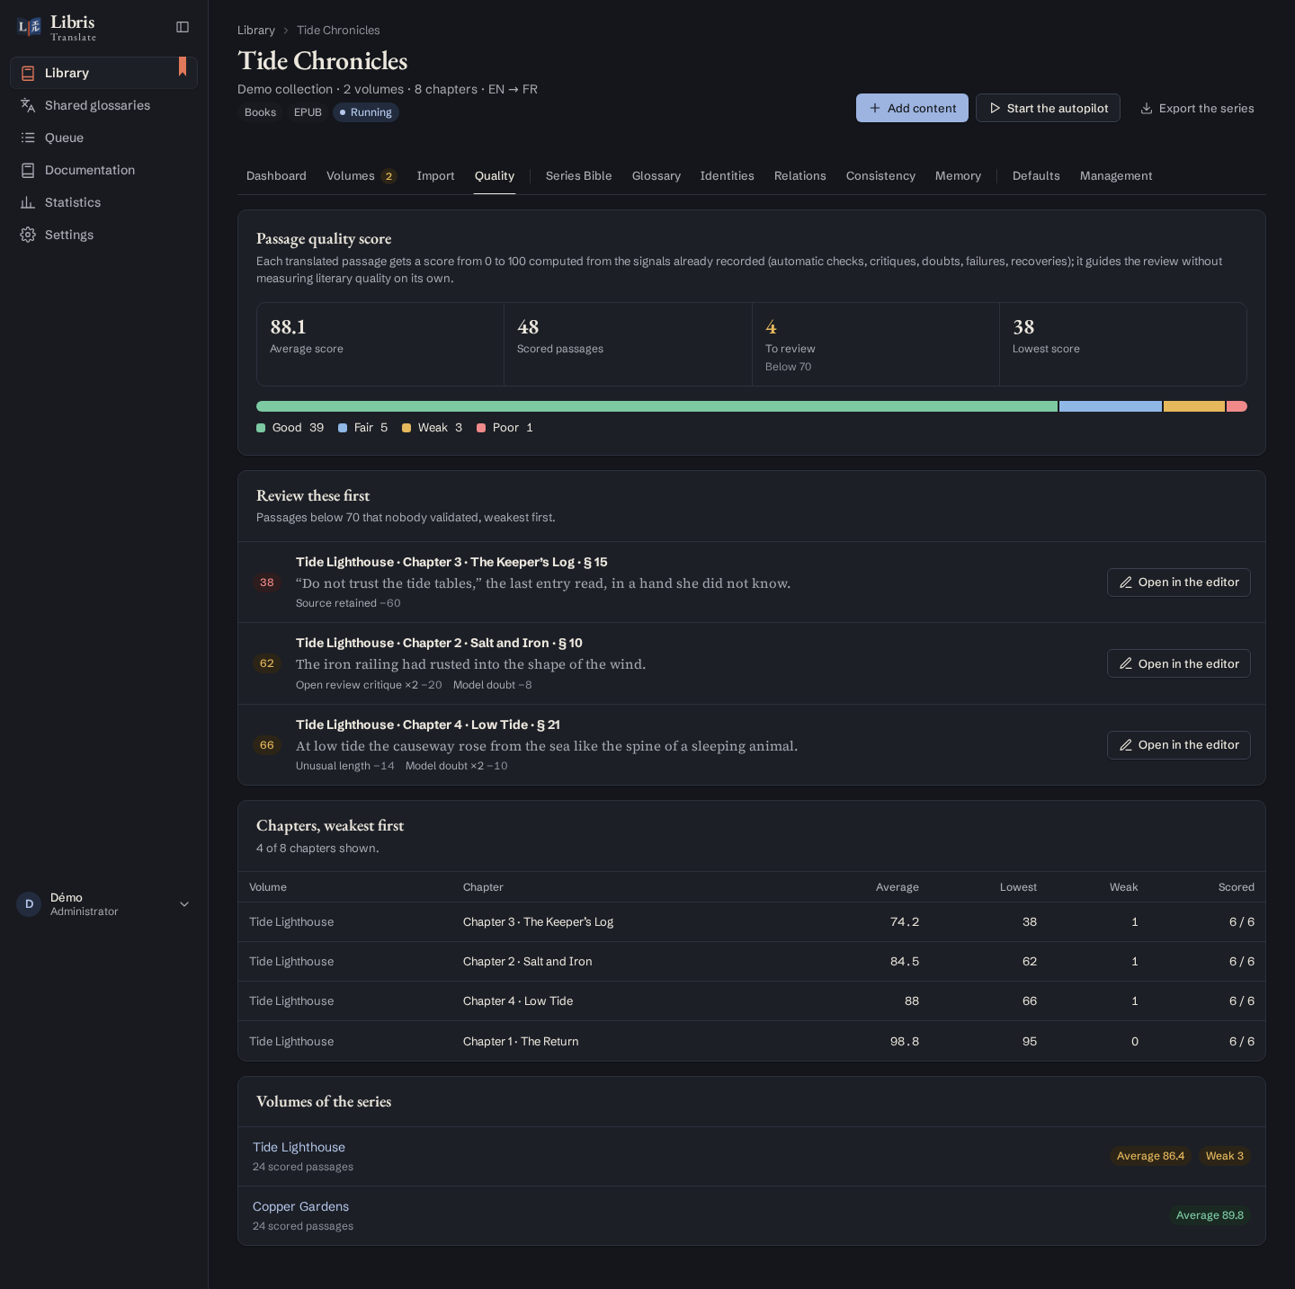Click the Settings gear icon
The image size is (1295, 1289).
pyautogui.click(x=28, y=235)
